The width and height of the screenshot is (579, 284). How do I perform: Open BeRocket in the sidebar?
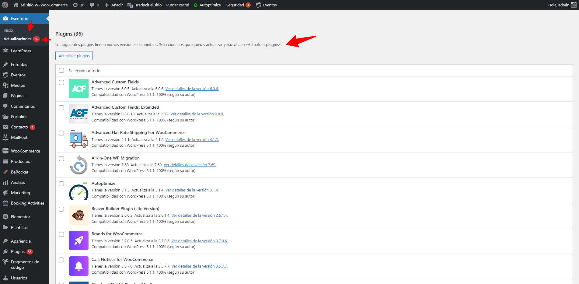[x=24, y=172]
